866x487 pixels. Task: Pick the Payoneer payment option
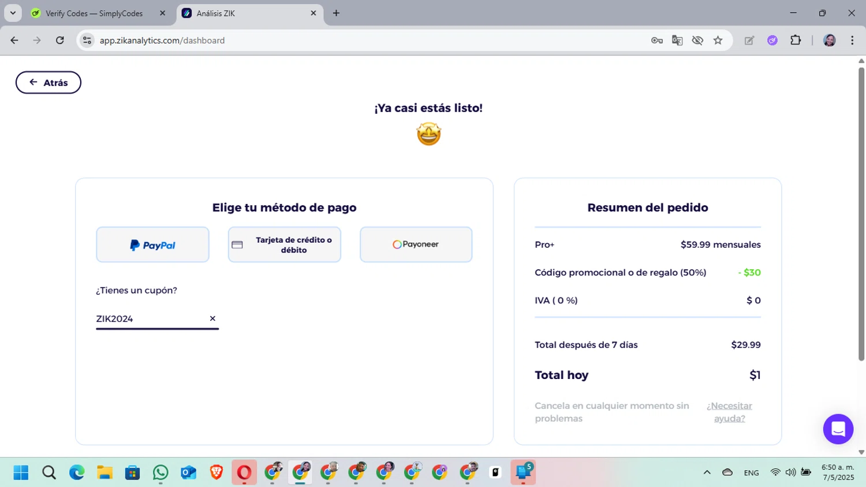pyautogui.click(x=416, y=245)
